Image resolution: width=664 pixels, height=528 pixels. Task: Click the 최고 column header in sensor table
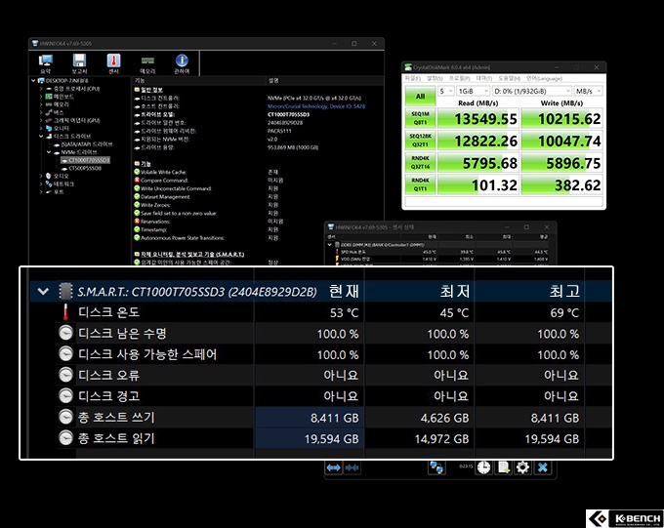pyautogui.click(x=564, y=291)
